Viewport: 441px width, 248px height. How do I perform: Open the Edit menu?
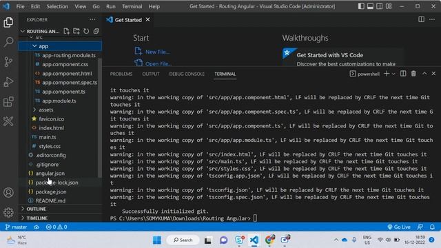coord(35,6)
